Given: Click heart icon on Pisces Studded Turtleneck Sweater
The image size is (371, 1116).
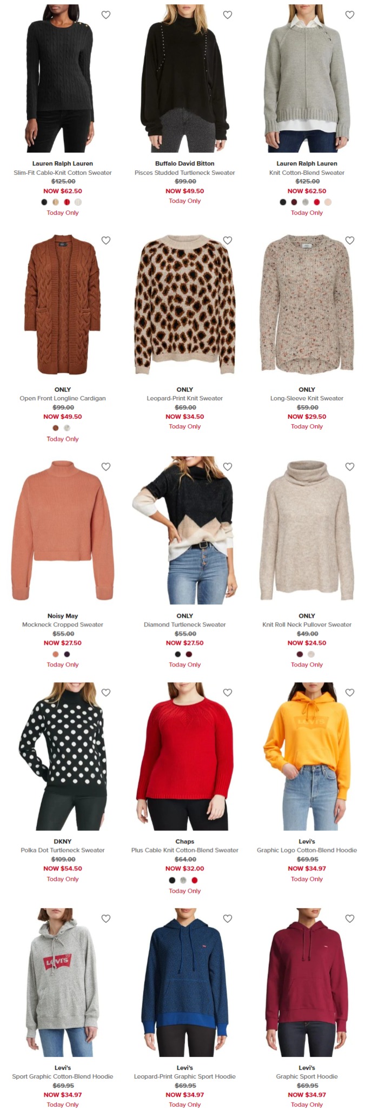Looking at the screenshot, I should [228, 15].
